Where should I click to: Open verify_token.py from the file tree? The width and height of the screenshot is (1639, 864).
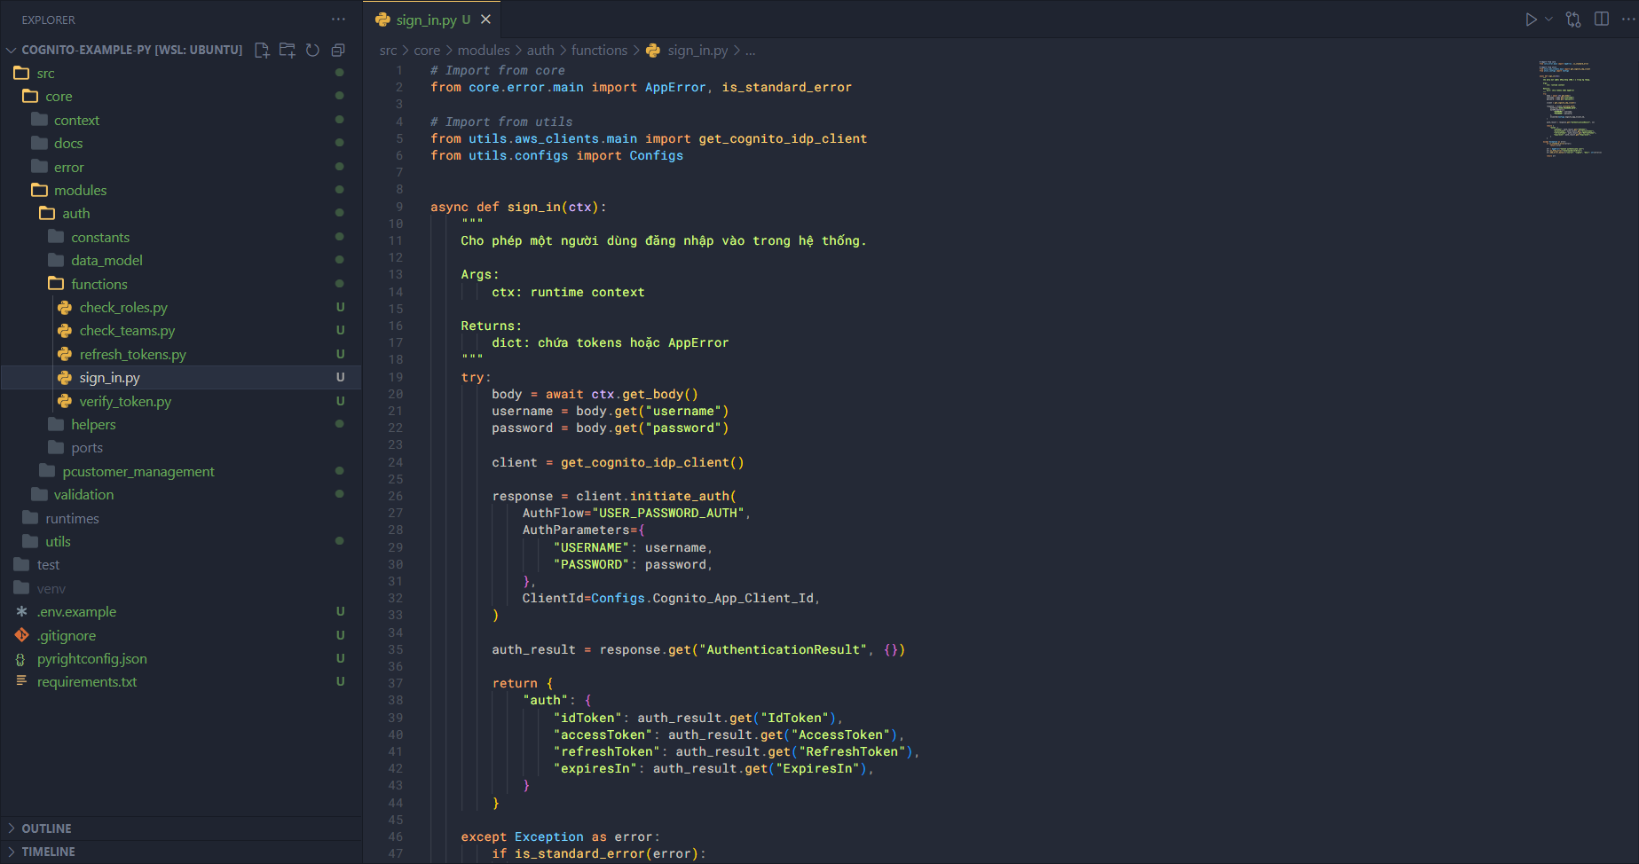click(125, 401)
